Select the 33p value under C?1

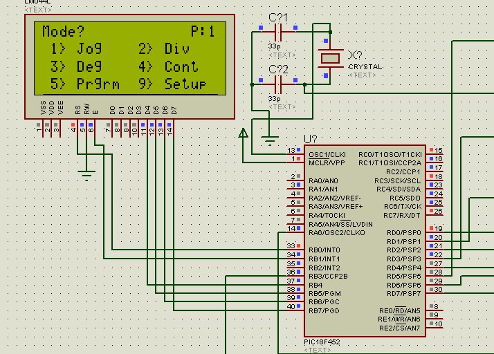[x=274, y=47]
